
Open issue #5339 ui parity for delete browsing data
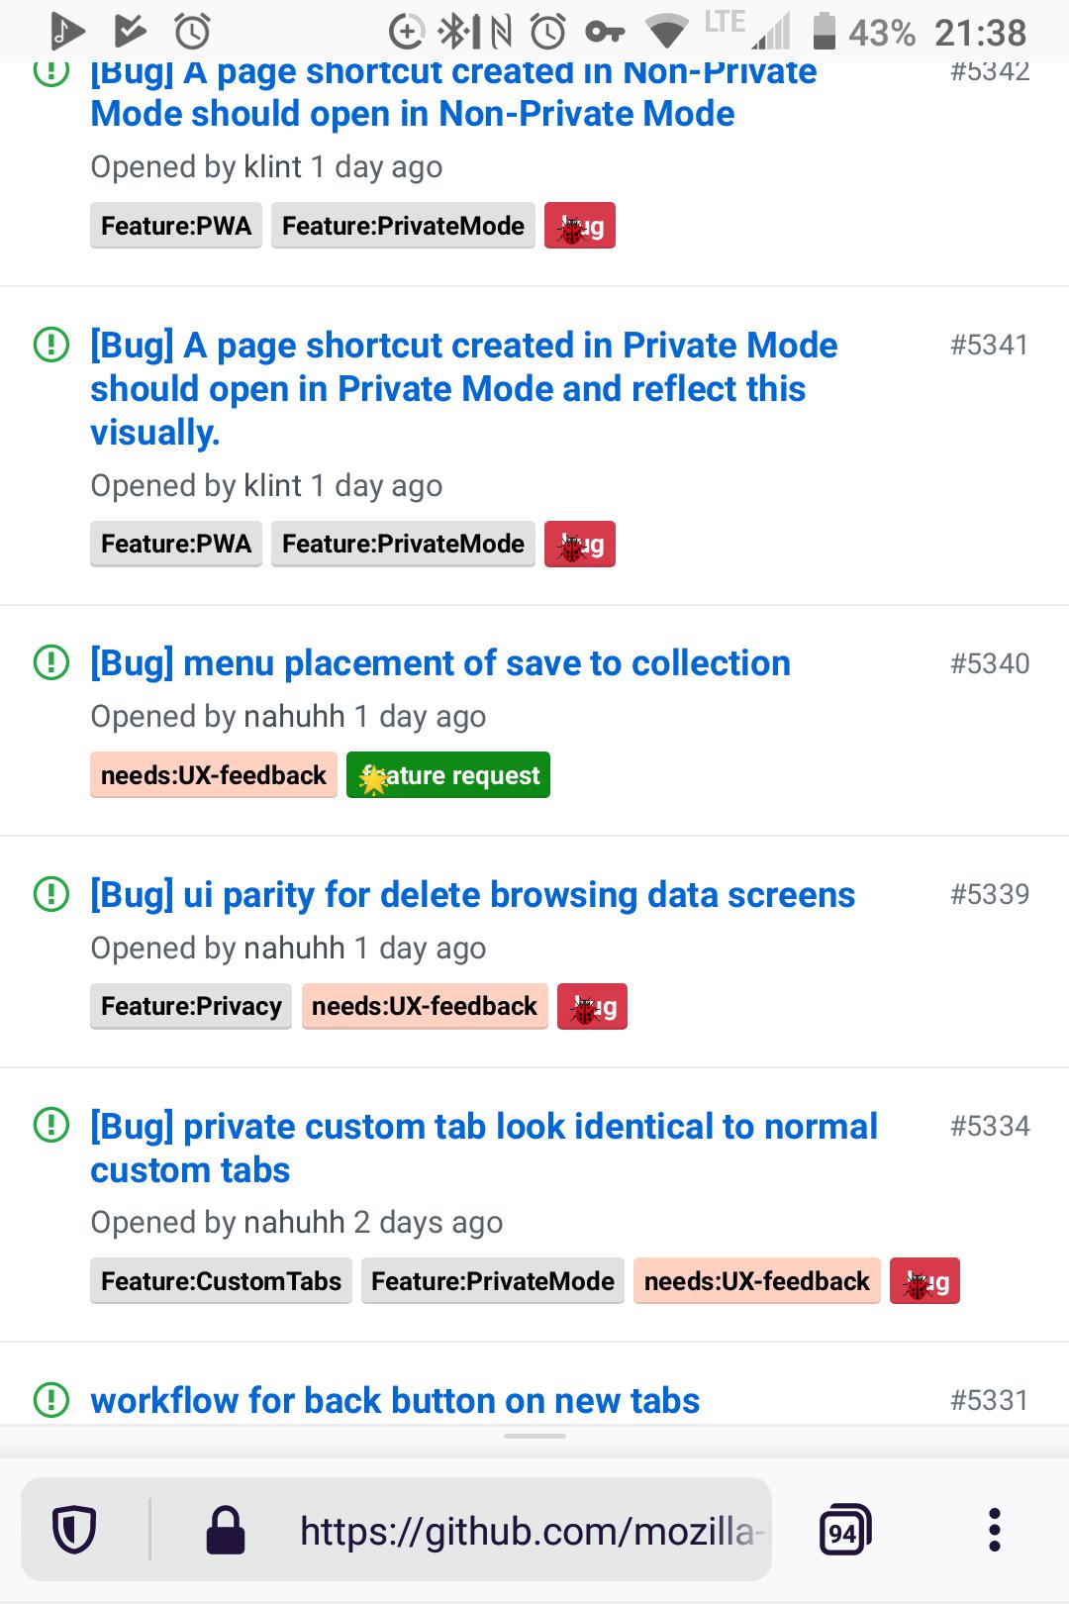point(472,894)
